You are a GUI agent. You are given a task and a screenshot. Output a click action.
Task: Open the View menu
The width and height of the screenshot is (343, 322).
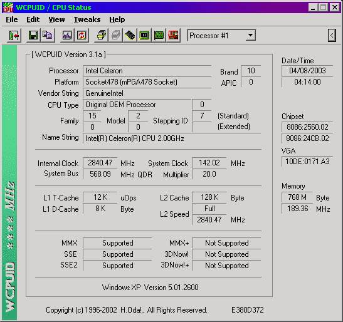(56, 19)
